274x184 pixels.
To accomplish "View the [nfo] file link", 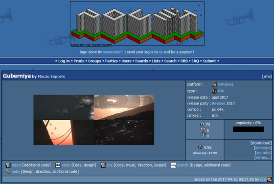I will [267, 77].
